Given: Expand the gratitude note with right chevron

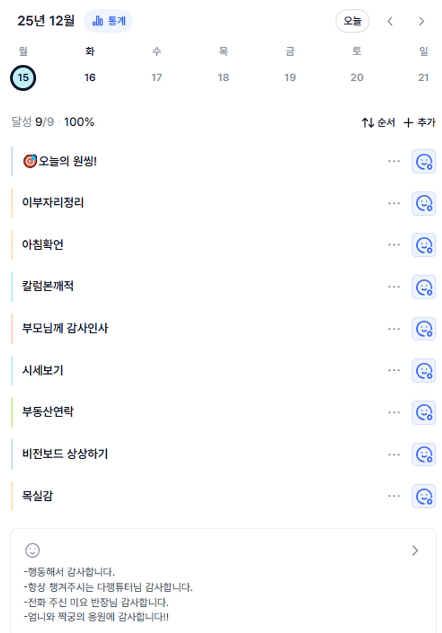Looking at the screenshot, I should [x=415, y=551].
